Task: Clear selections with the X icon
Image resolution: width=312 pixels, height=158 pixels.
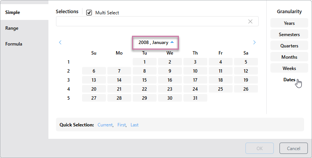Action: (250, 21)
